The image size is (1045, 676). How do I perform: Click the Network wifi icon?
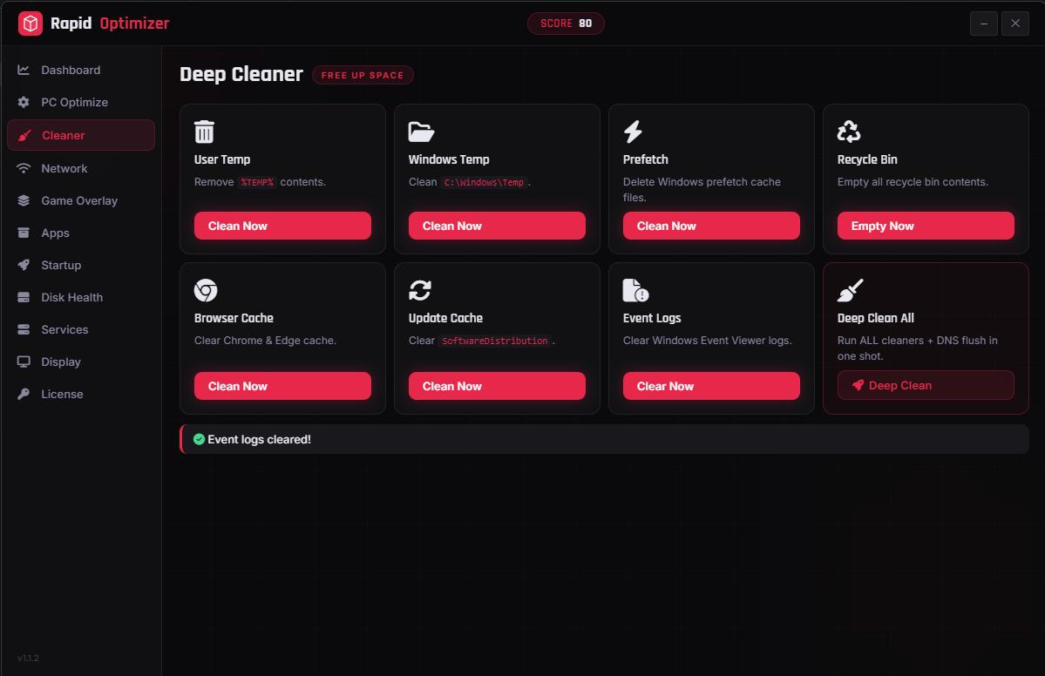tap(24, 168)
